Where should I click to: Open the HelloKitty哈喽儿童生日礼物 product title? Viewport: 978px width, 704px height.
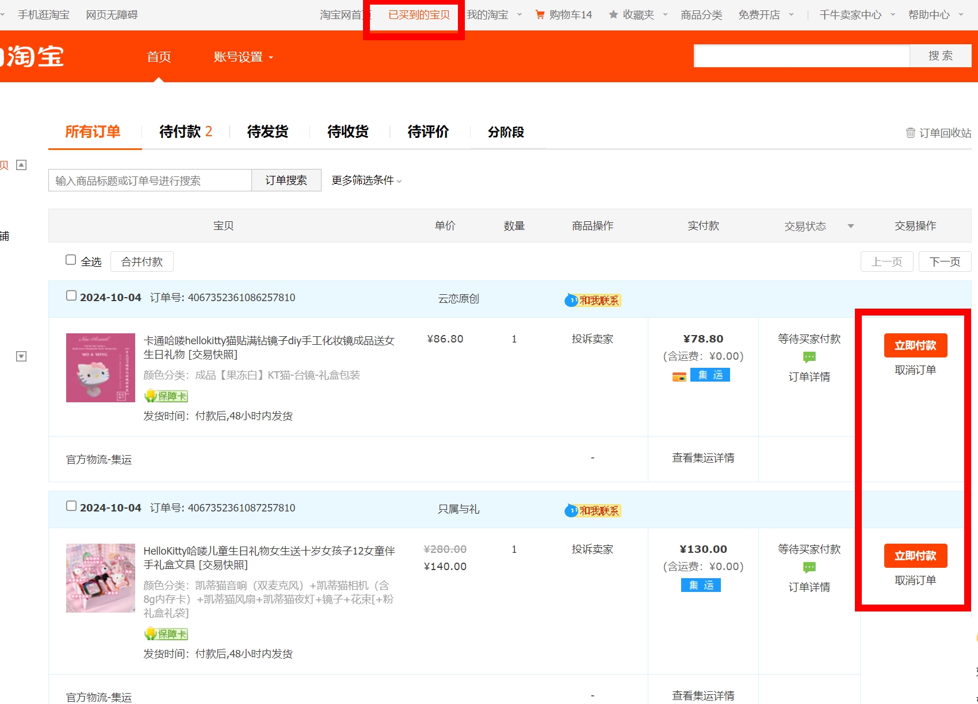[269, 557]
